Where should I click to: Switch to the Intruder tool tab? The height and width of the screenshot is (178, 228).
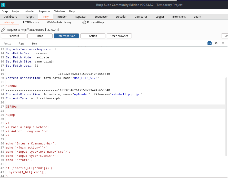(62, 17)
